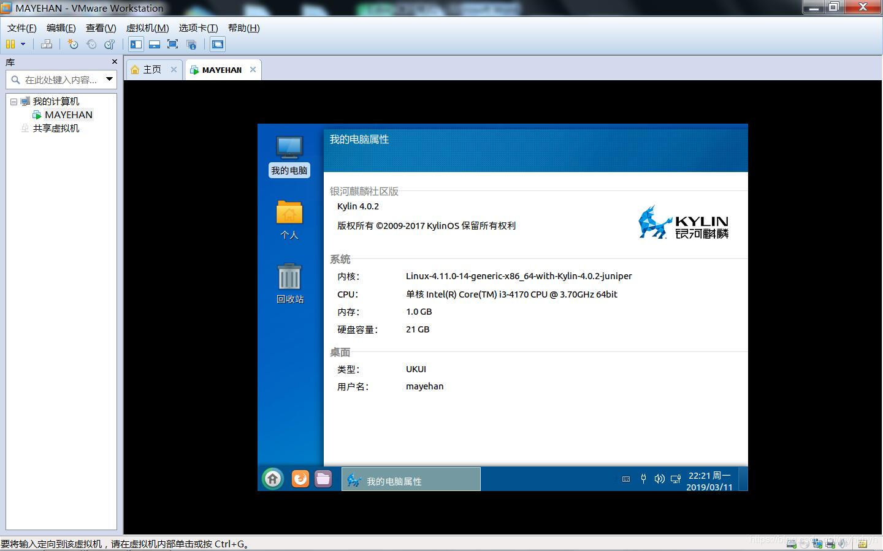This screenshot has height=551, width=883.
Task: Open the 虚拟机(M) menu
Action: tap(147, 28)
